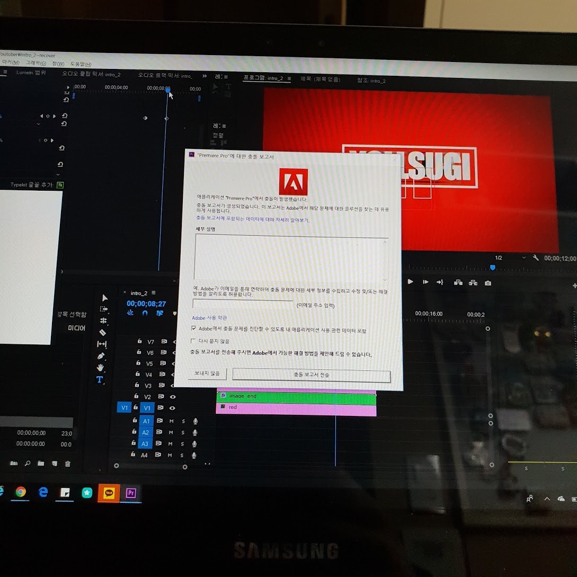The image size is (577, 577).
Task: Open the 1/2 playback resolution dropdown
Action: [x=510, y=258]
